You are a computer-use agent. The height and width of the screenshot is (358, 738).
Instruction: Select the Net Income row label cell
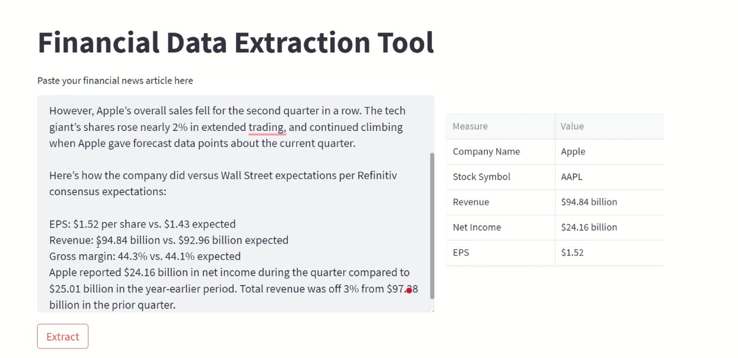coord(500,228)
